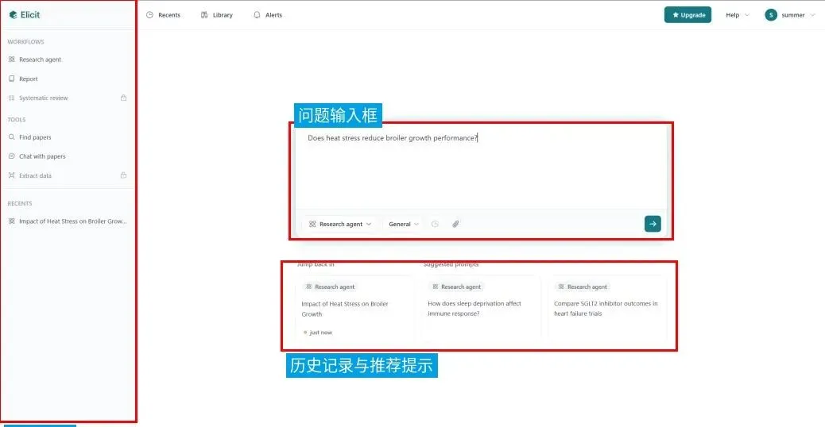
Task: Click into the question input text area
Action: pos(481,168)
